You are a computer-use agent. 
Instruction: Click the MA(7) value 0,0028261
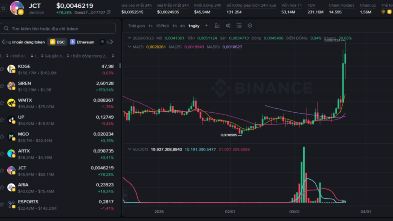tap(156, 47)
